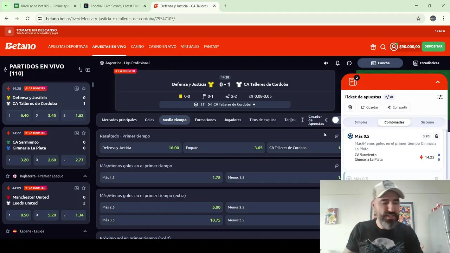Select the Sistema bet slip tab
The width and height of the screenshot is (450, 253).
427,122
